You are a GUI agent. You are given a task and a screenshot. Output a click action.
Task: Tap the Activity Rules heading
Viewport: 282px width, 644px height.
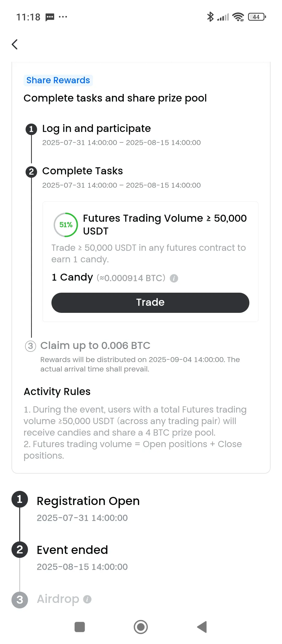[x=57, y=392]
